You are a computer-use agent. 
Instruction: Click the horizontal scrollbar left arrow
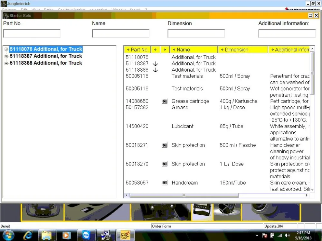pos(126,195)
